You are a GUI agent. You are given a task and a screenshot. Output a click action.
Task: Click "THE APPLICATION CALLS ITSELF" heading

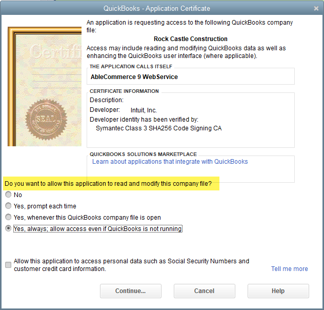pos(131,67)
